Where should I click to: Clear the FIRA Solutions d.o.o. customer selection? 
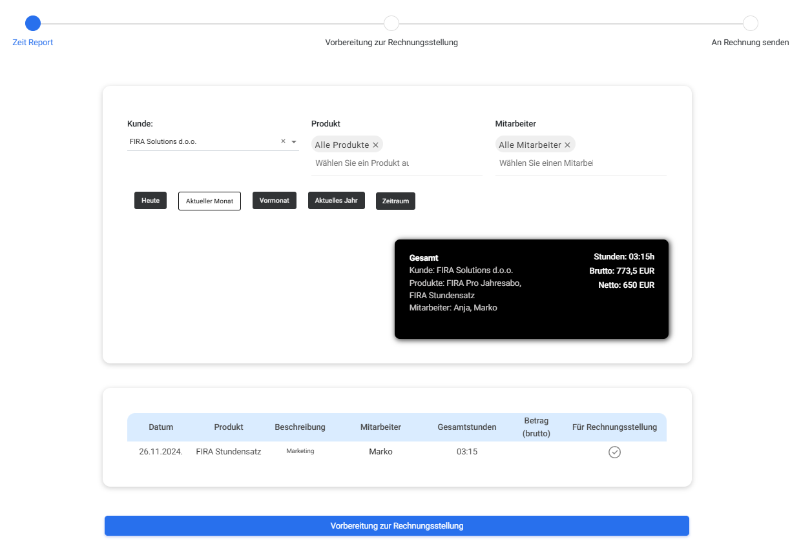pos(283,141)
